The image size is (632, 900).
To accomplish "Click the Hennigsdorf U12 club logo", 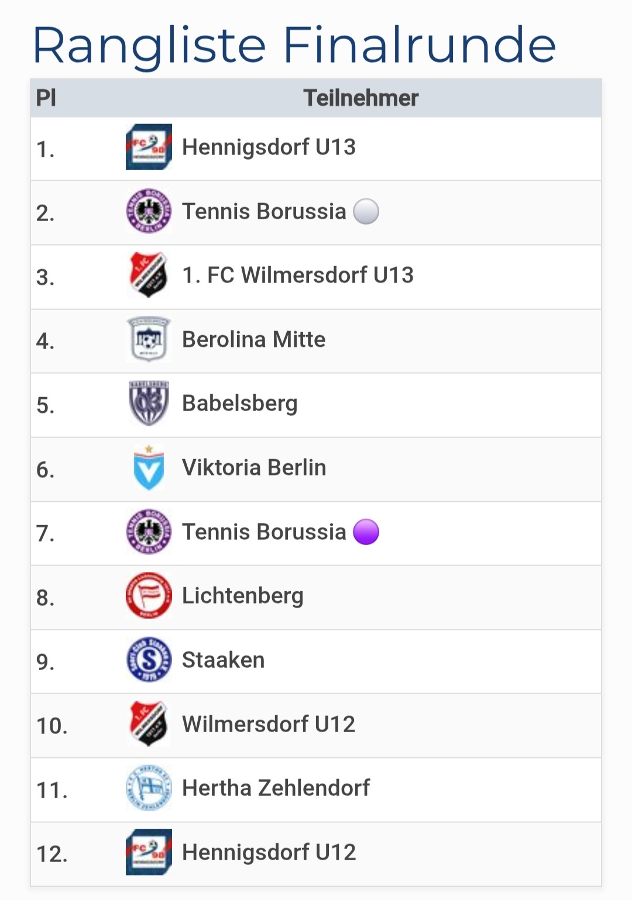I will 149,852.
